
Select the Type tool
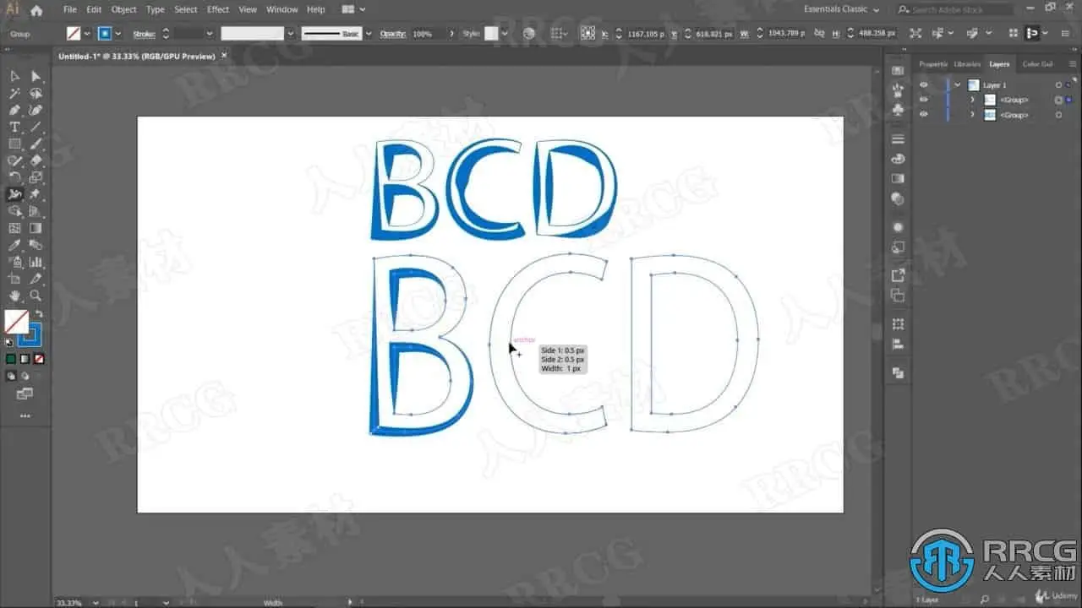[14, 128]
